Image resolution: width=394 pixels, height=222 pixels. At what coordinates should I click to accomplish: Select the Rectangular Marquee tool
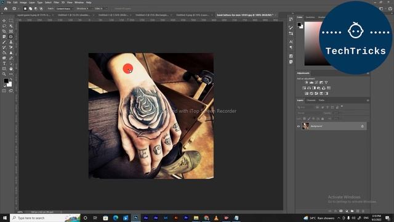pos(11,20)
